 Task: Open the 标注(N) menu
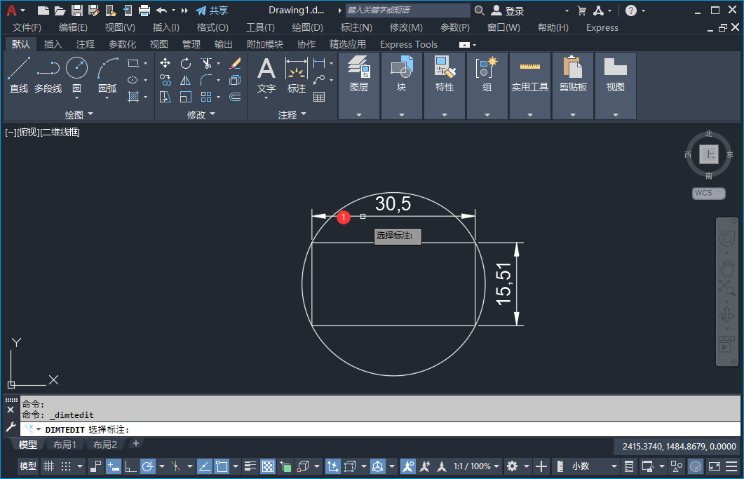click(356, 27)
